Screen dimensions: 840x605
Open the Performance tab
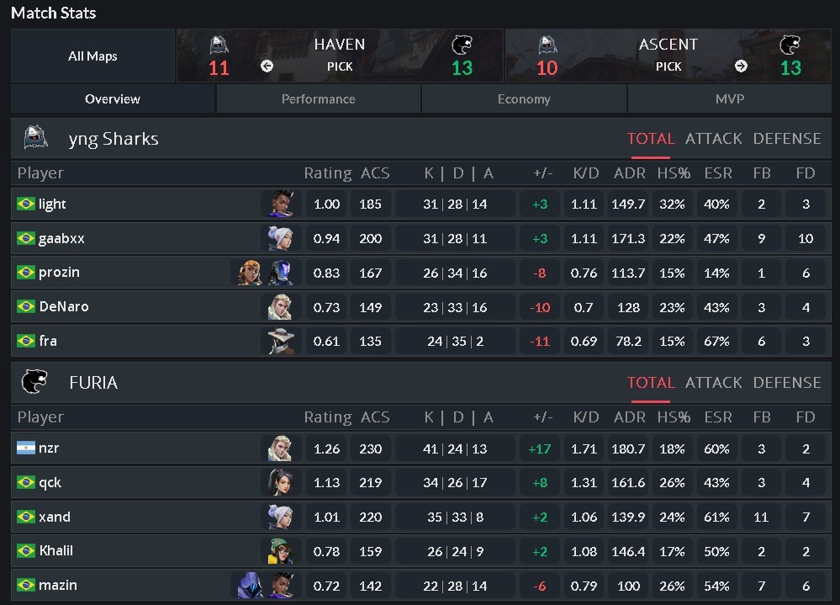coord(318,98)
